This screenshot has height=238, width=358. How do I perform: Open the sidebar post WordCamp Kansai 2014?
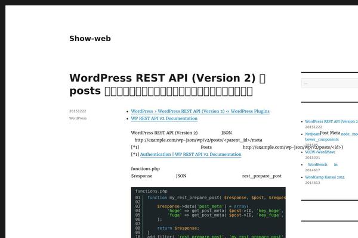[325, 177]
